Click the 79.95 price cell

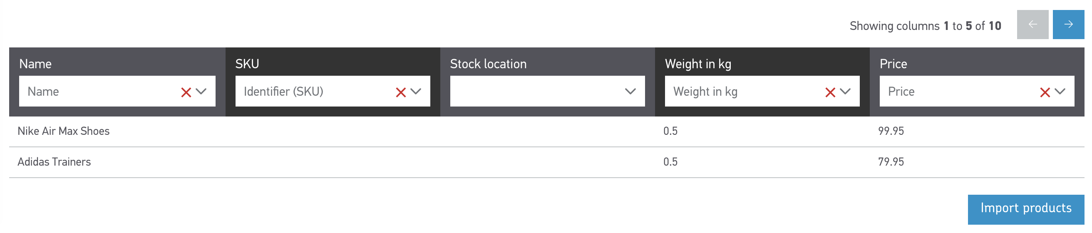pos(891,162)
